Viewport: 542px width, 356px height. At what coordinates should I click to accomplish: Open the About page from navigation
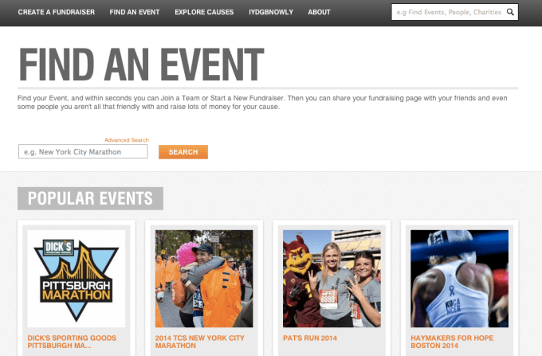pyautogui.click(x=319, y=12)
